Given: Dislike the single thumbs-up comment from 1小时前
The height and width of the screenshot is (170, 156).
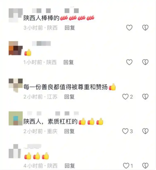Looking at the screenshot, I should click(x=145, y=62).
